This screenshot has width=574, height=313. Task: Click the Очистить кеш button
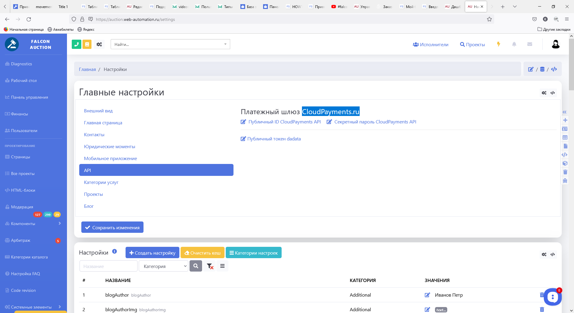click(x=202, y=253)
